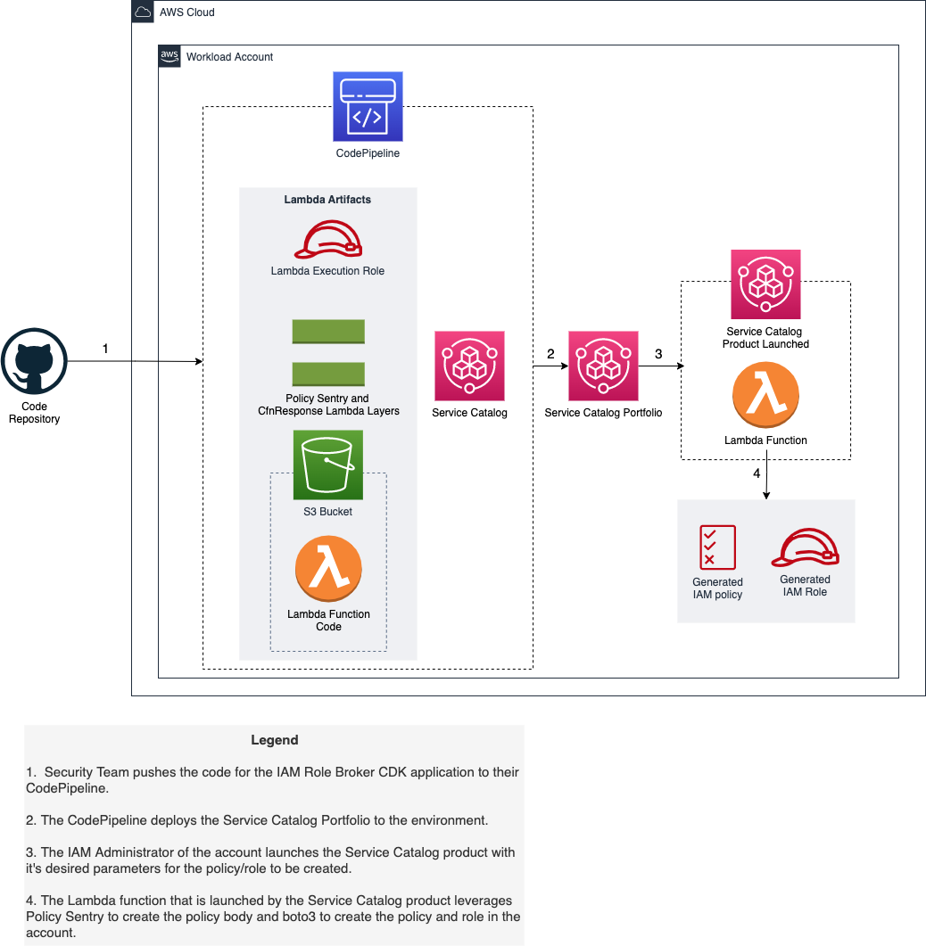Viewport: 926px width, 946px height.
Task: Click the aws logo beside Workload Account
Action: [x=169, y=56]
